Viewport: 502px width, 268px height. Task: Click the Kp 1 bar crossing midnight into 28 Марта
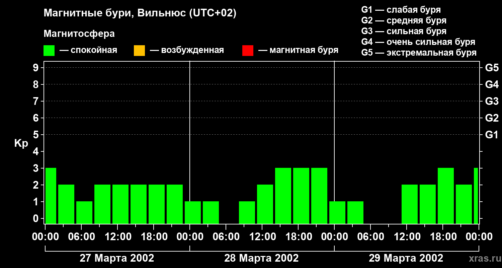[x=193, y=212]
